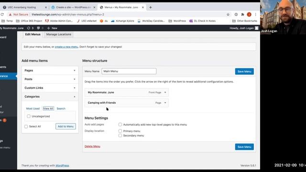Click the Menu Name input field
The image size is (306, 172).
click(129, 71)
